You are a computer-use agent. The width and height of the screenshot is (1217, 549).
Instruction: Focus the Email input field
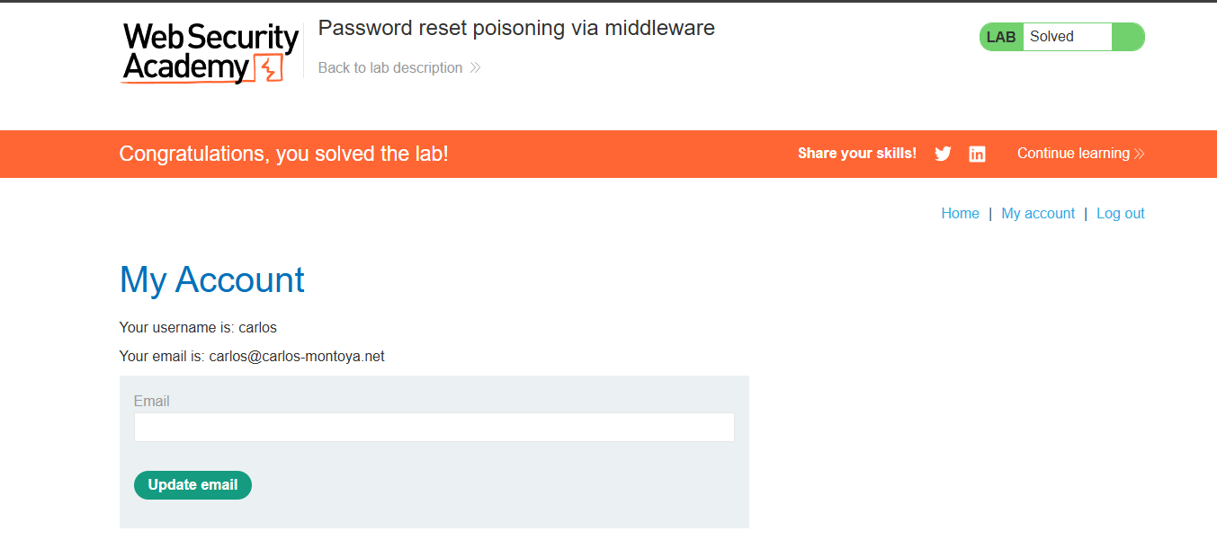(x=434, y=428)
